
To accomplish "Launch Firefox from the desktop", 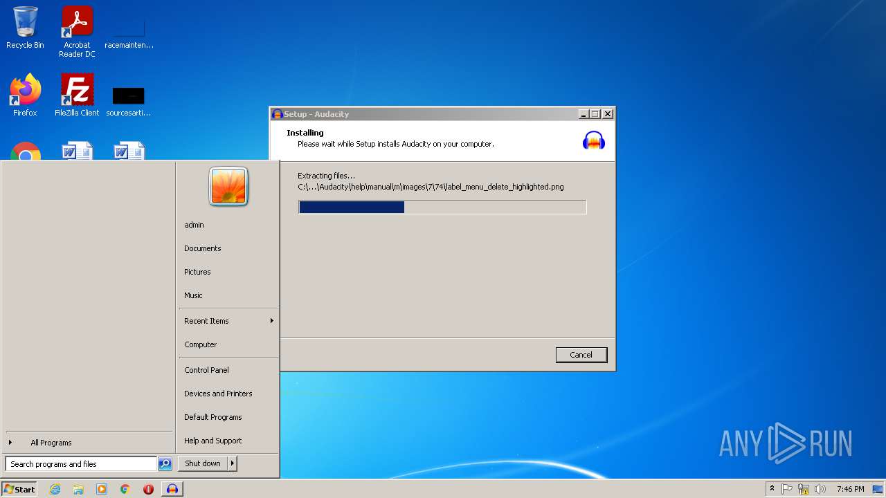I will point(25,95).
